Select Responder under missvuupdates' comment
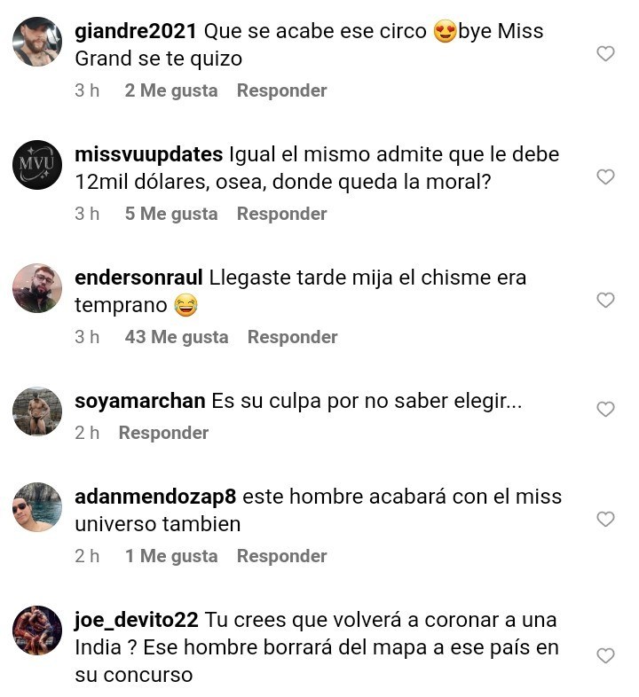Screen dimensions: 639x697 [281, 214]
